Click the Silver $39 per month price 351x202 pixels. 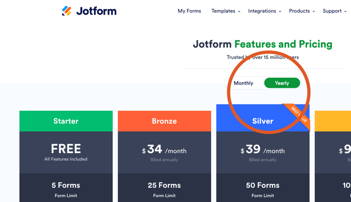pos(263,150)
